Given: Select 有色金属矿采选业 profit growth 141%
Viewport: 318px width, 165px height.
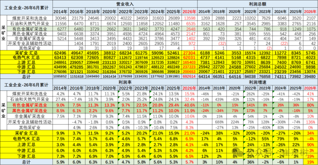Looking at the screenshot, I should [251, 105].
